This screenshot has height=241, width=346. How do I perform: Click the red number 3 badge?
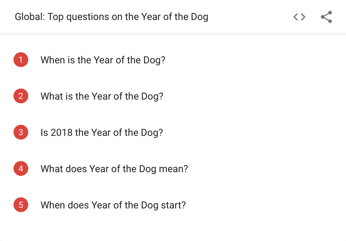21,132
